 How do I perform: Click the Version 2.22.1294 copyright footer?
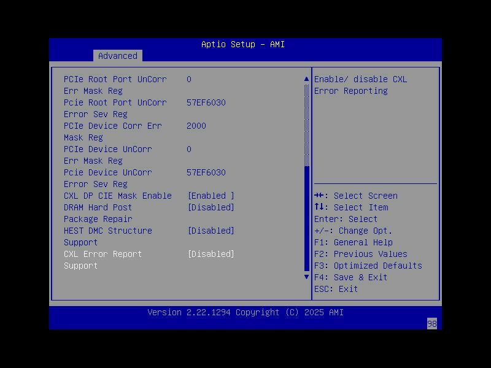[x=245, y=312]
